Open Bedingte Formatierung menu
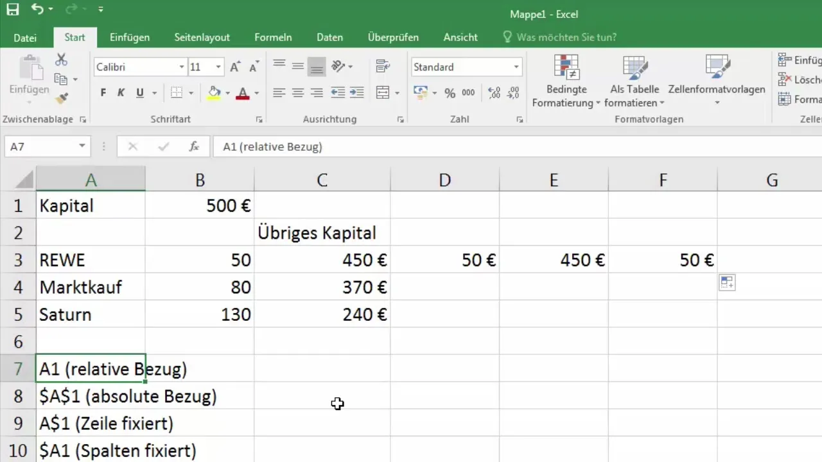822x462 pixels. coord(566,81)
